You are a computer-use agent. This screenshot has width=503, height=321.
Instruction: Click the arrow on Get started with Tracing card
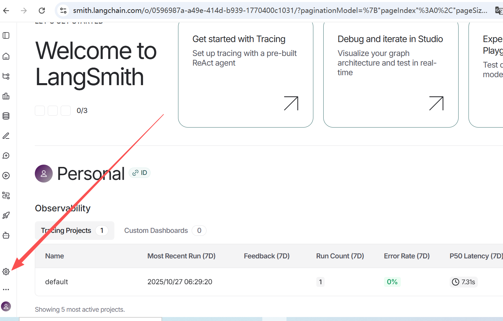point(291,103)
